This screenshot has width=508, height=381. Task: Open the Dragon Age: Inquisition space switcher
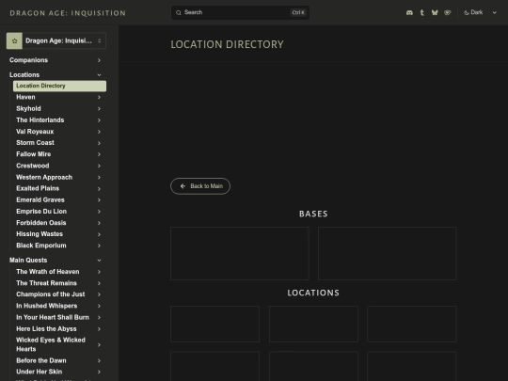coord(56,40)
